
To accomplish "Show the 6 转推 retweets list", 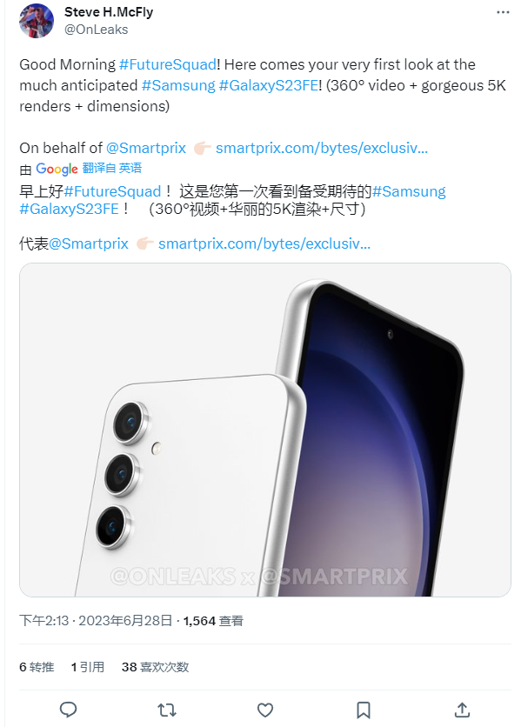I will click(x=37, y=667).
